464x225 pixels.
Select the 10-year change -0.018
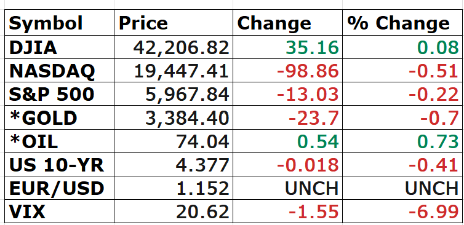[x=287, y=164]
